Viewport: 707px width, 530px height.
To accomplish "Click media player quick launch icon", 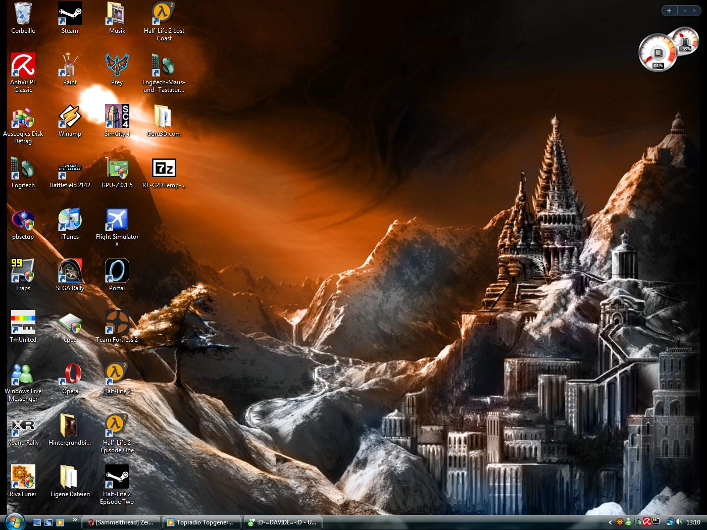I will tap(60, 522).
